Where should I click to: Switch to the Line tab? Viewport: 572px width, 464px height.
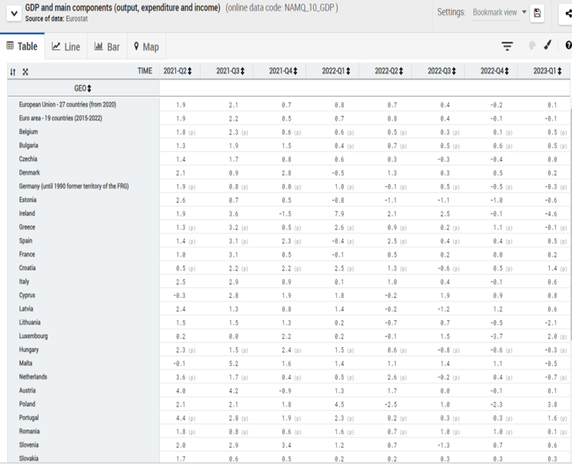tap(65, 47)
